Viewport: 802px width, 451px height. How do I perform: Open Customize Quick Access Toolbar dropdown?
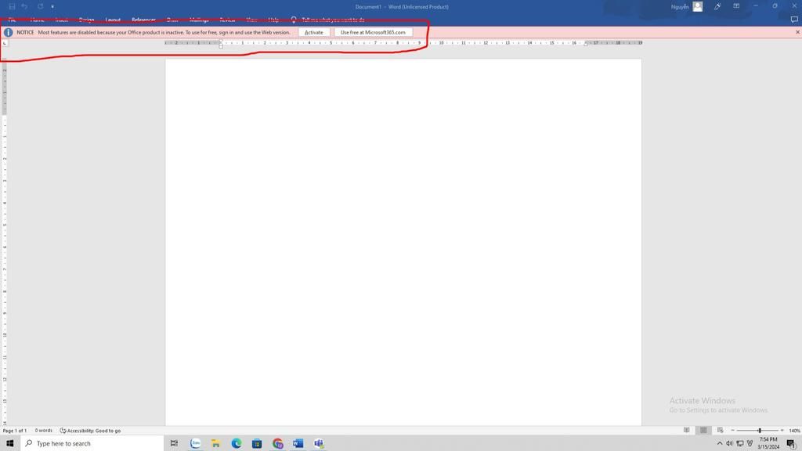pos(52,6)
